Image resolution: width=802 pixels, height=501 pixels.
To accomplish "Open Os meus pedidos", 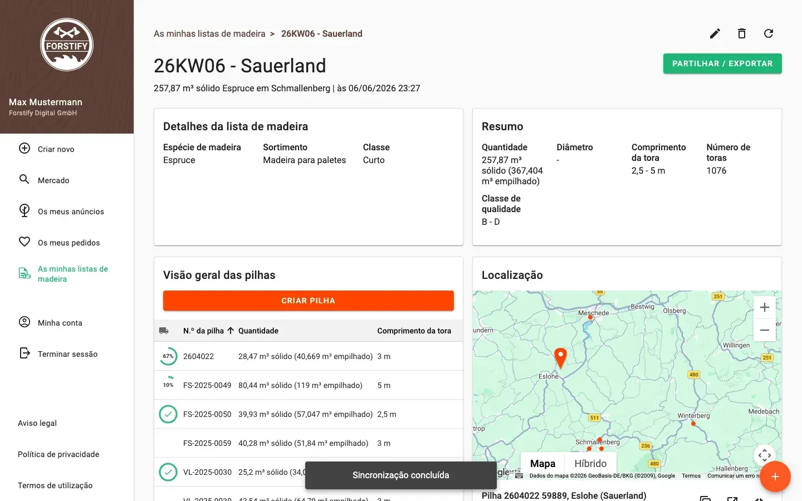I will pos(67,243).
